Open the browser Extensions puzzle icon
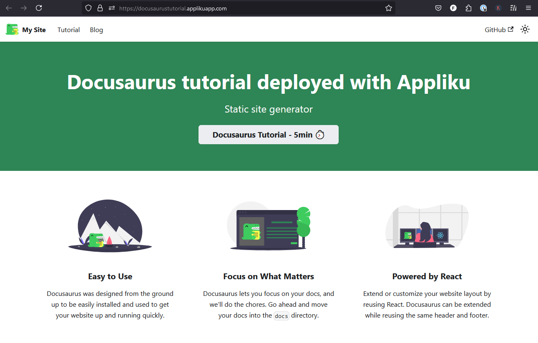This screenshot has width=538, height=343. (468, 8)
